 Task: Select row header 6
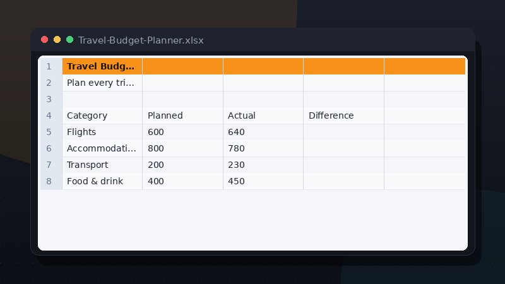click(50, 148)
